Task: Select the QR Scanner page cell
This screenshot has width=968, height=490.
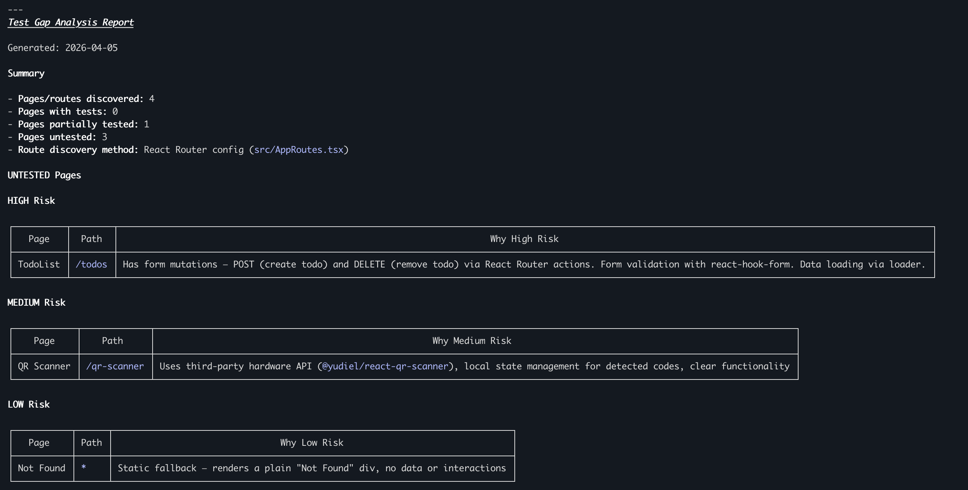Action: [44, 366]
